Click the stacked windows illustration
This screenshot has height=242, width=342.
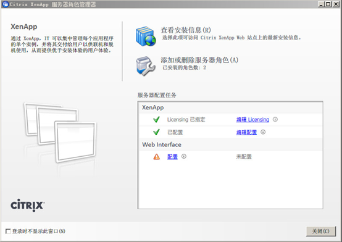60,133
